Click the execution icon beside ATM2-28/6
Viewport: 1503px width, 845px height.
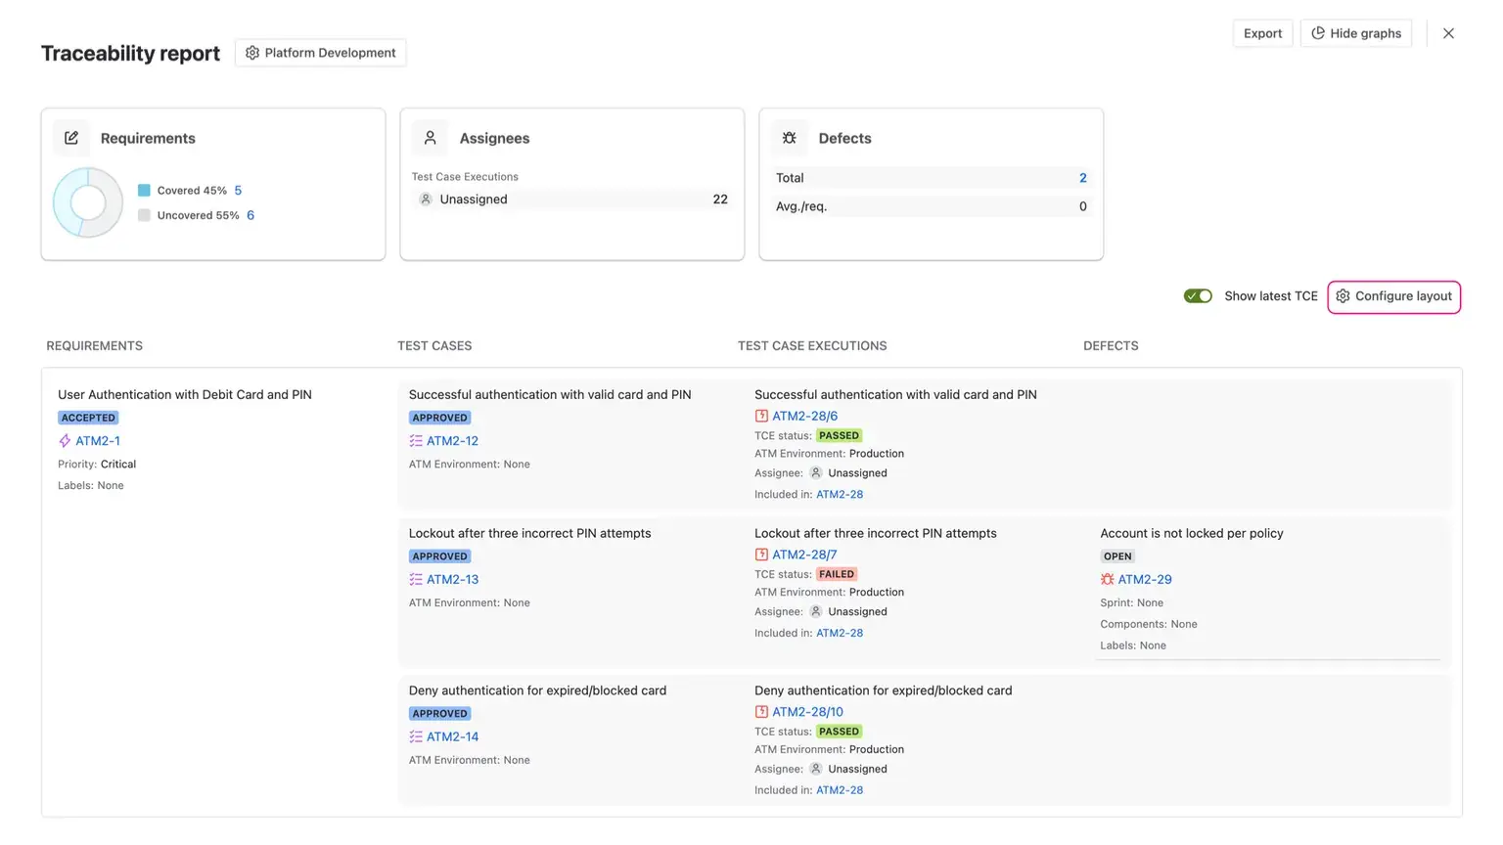[761, 416]
